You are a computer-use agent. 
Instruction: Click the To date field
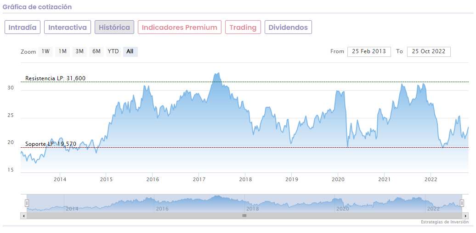(429, 51)
